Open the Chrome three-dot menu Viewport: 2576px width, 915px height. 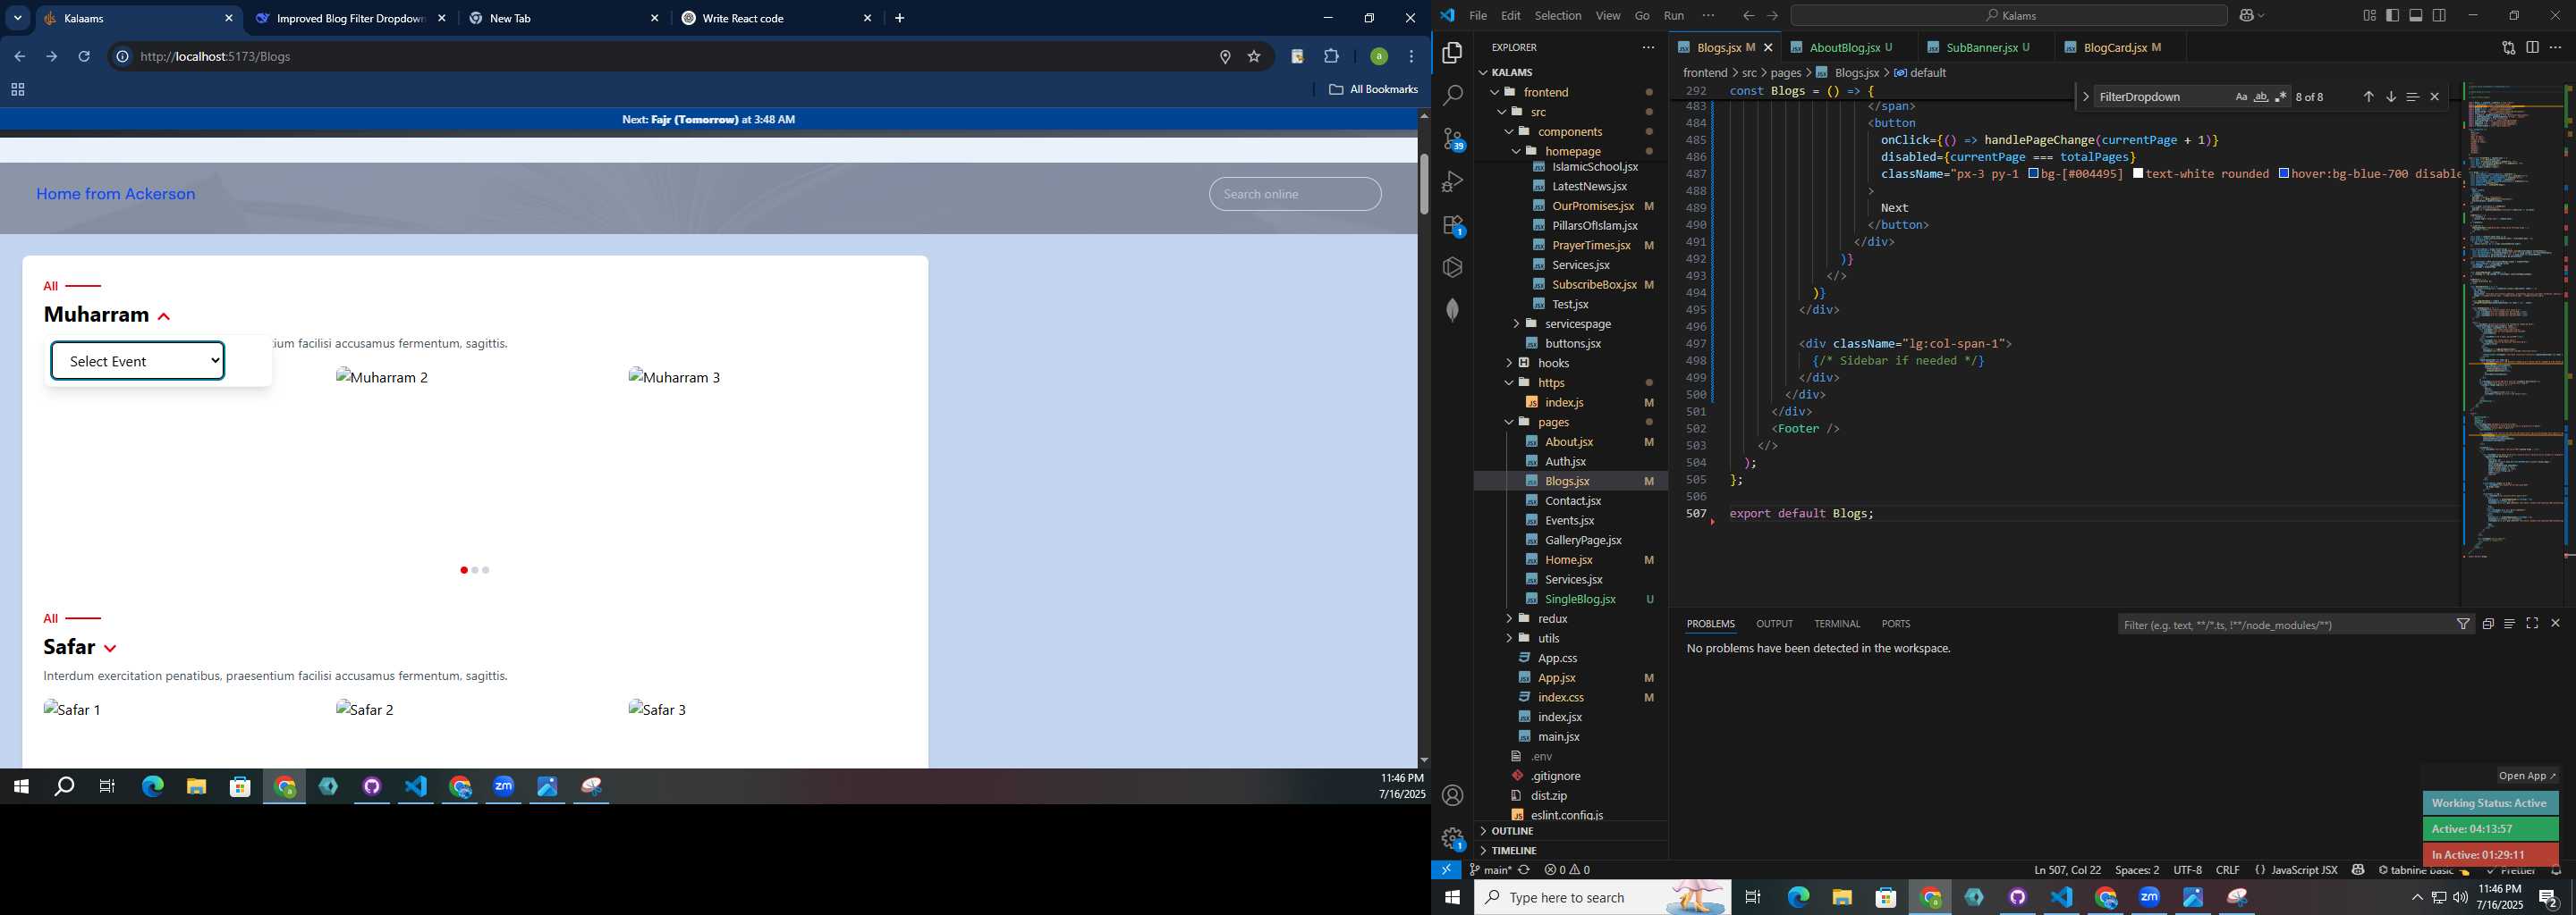point(1411,57)
